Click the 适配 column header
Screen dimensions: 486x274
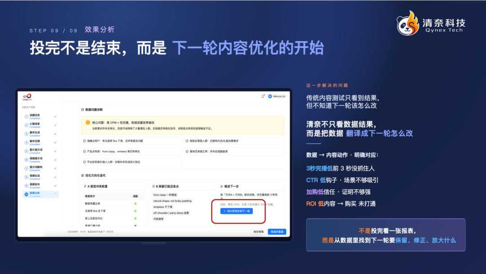coord(135,196)
